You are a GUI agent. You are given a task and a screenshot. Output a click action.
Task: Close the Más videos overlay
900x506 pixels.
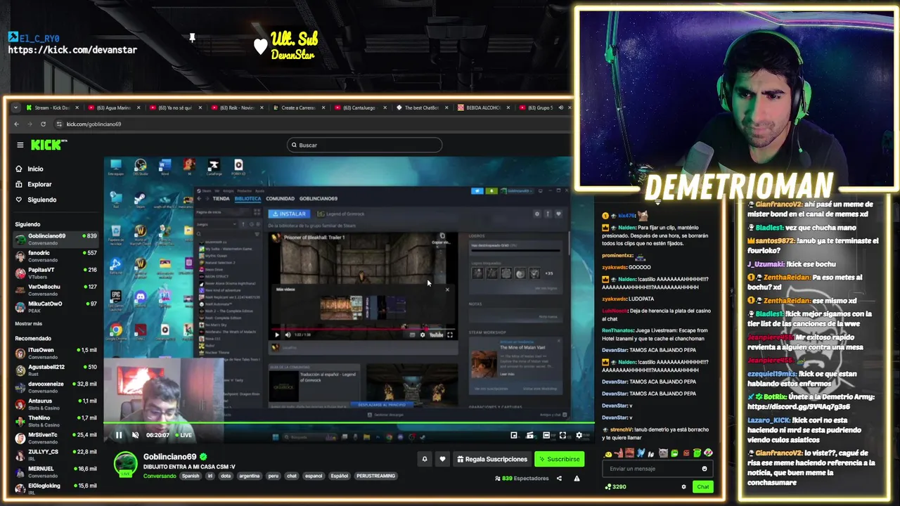click(x=447, y=289)
